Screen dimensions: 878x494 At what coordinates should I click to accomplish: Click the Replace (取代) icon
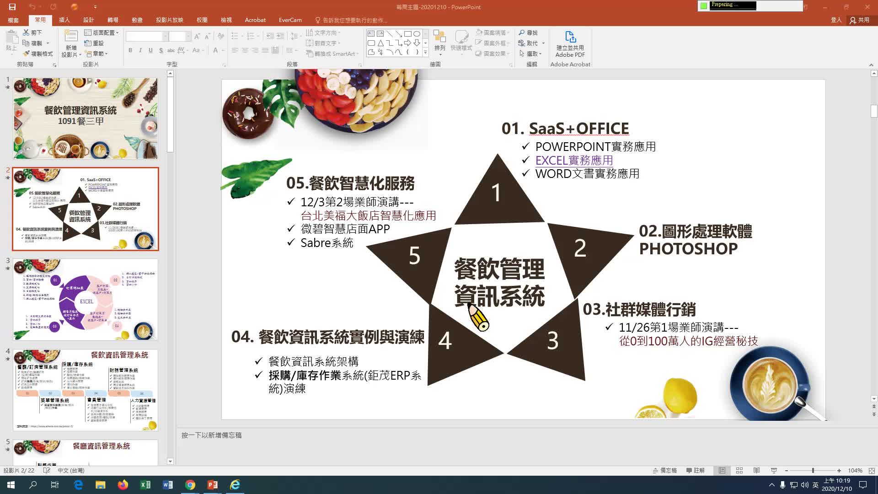coord(522,43)
